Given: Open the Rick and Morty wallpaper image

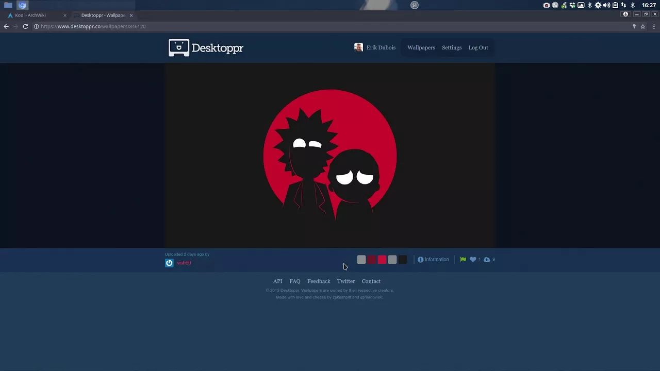Looking at the screenshot, I should (330, 155).
